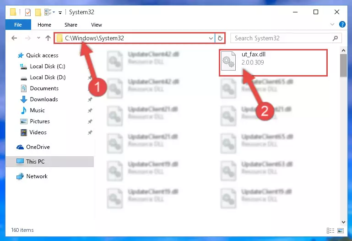Click the 160 items status text
The image size is (352, 241).
(22, 230)
